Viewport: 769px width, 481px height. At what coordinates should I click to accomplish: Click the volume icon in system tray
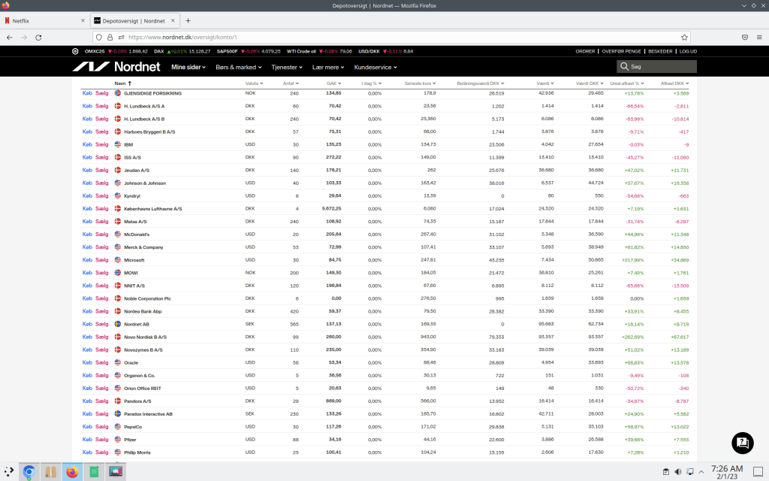coord(678,472)
